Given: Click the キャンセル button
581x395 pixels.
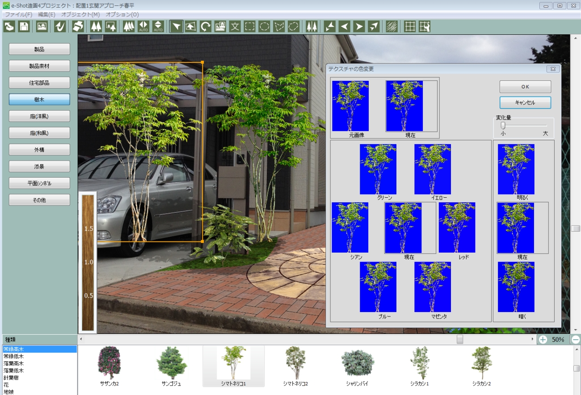Looking at the screenshot, I should 525,103.
